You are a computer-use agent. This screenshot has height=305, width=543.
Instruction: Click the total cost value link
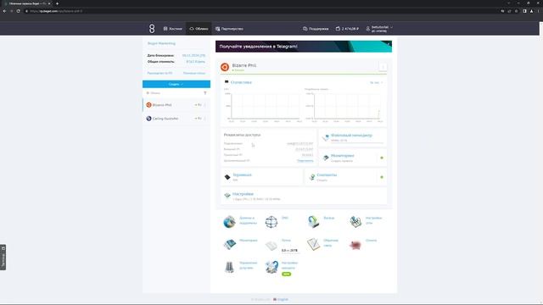[196, 62]
